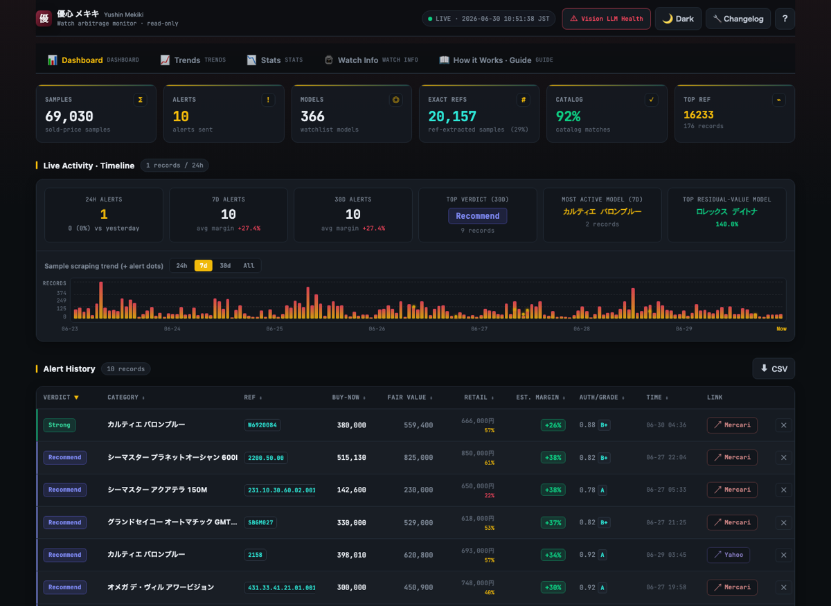Dismiss the W6920084 alert row
Screen dimensions: 831x606
[x=784, y=425]
